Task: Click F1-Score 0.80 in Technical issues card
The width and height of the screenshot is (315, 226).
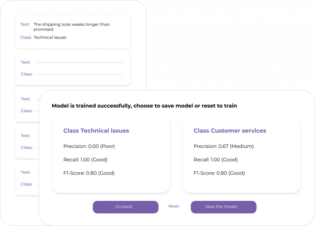Action: click(x=89, y=173)
